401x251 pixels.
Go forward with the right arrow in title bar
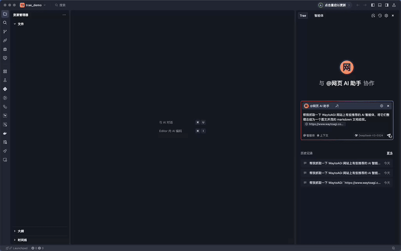coord(365,5)
